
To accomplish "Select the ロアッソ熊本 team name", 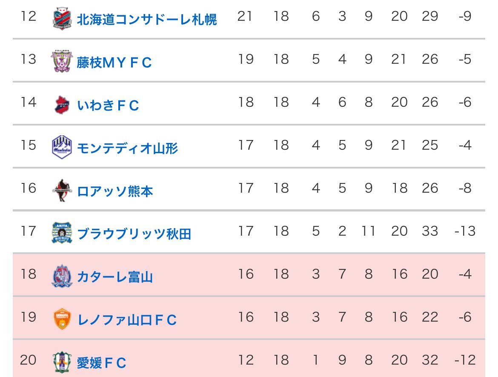I will (115, 191).
